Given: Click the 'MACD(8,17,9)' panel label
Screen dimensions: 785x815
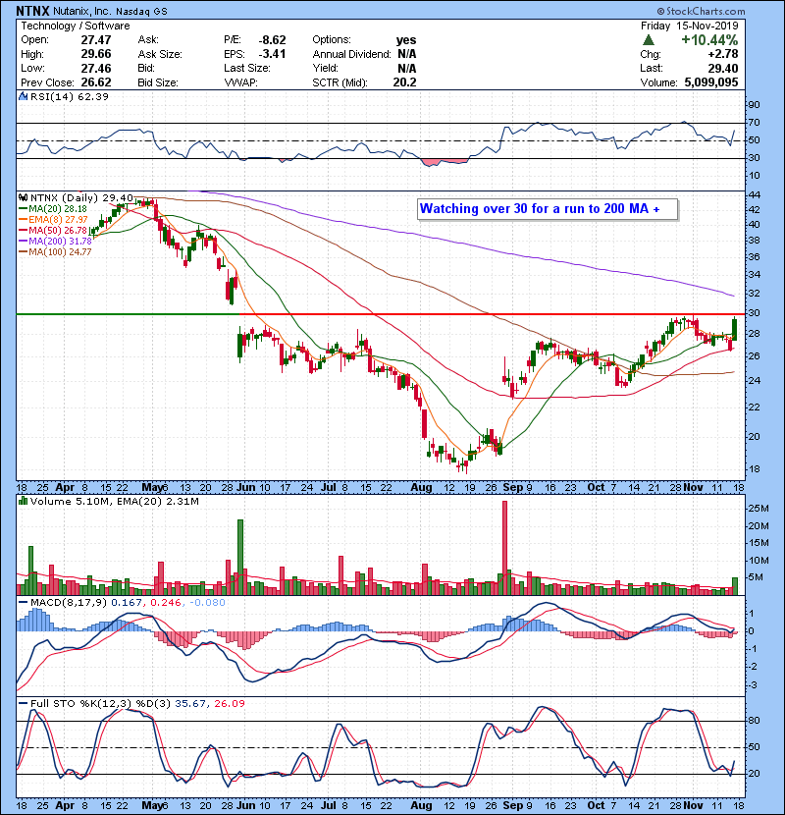Looking at the screenshot, I should coord(69,603).
